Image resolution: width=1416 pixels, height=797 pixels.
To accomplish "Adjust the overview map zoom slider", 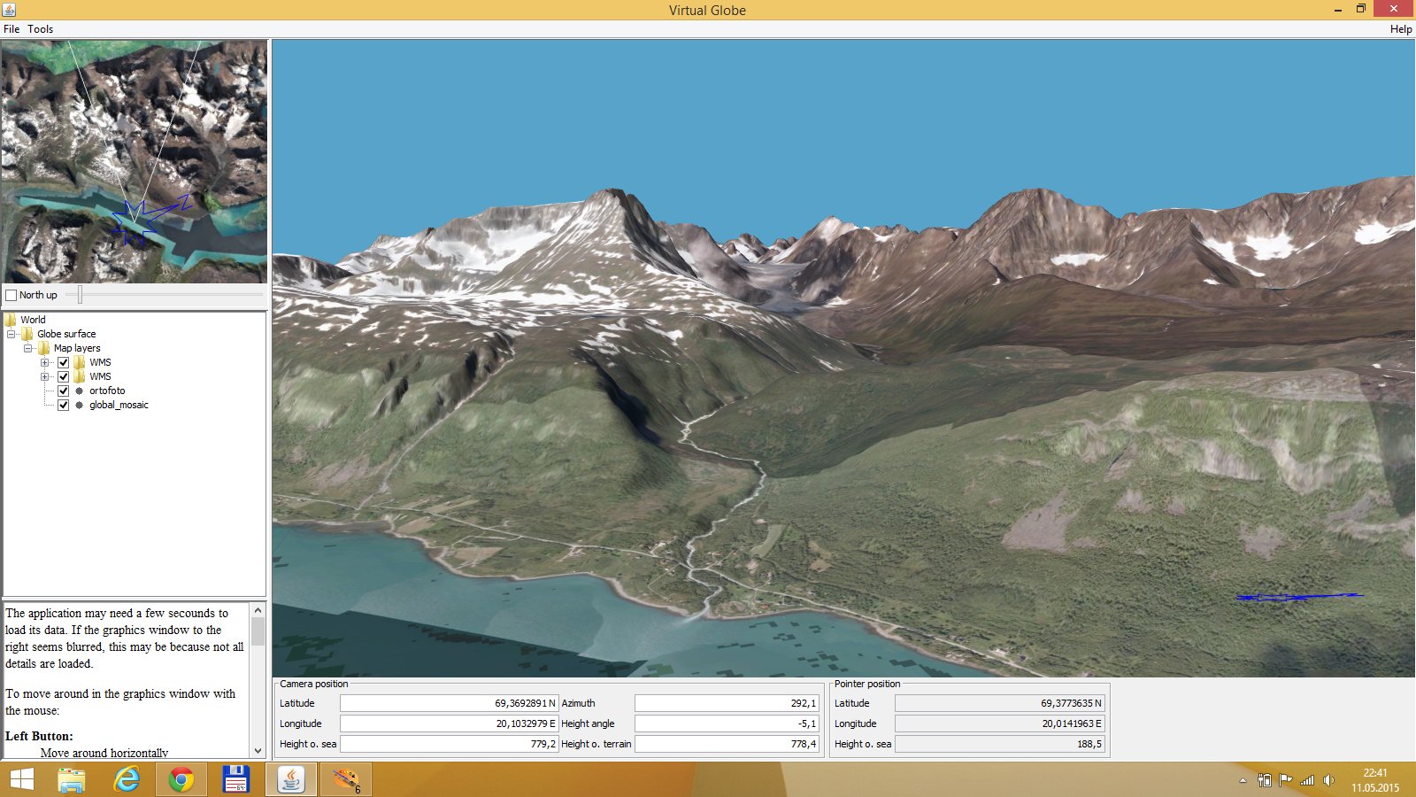I will 80,295.
